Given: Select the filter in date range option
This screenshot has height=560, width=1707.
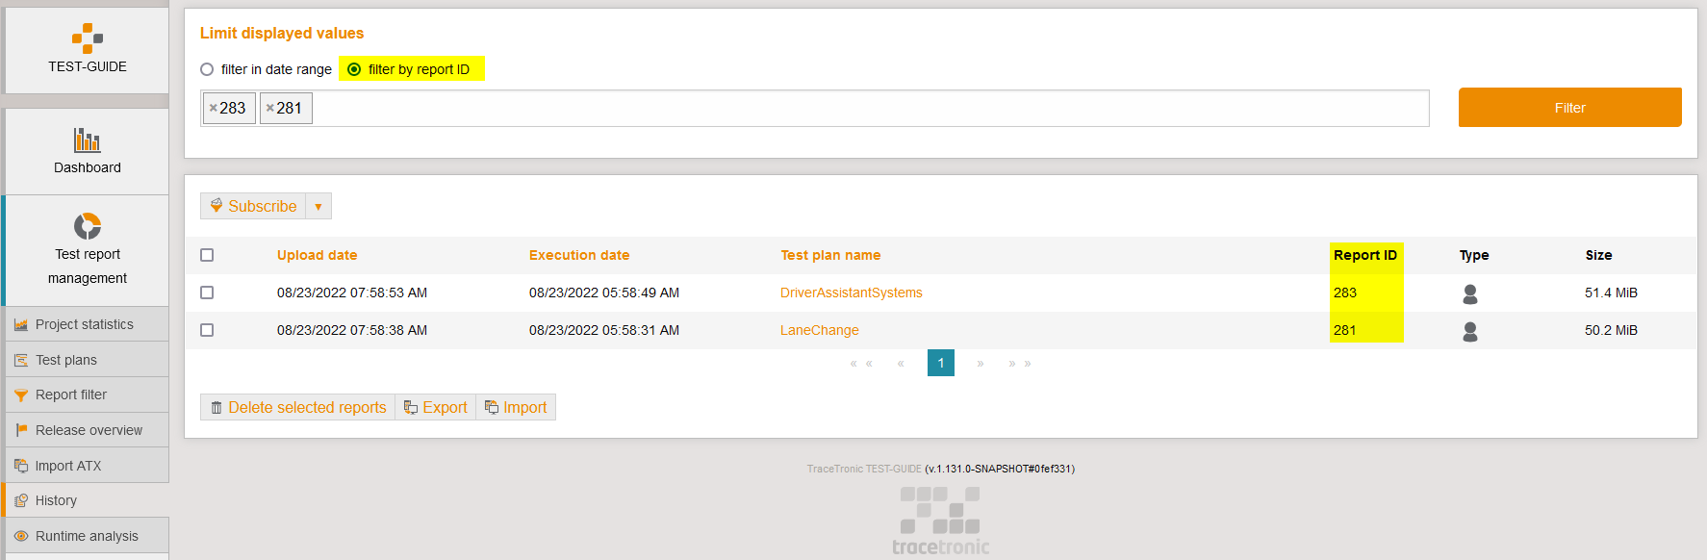Looking at the screenshot, I should tap(207, 69).
